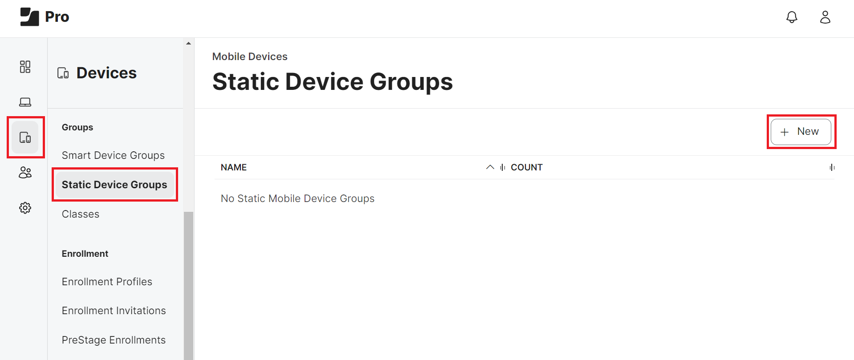854x360 pixels.
Task: Open Enrollment Profiles
Action: pos(107,282)
